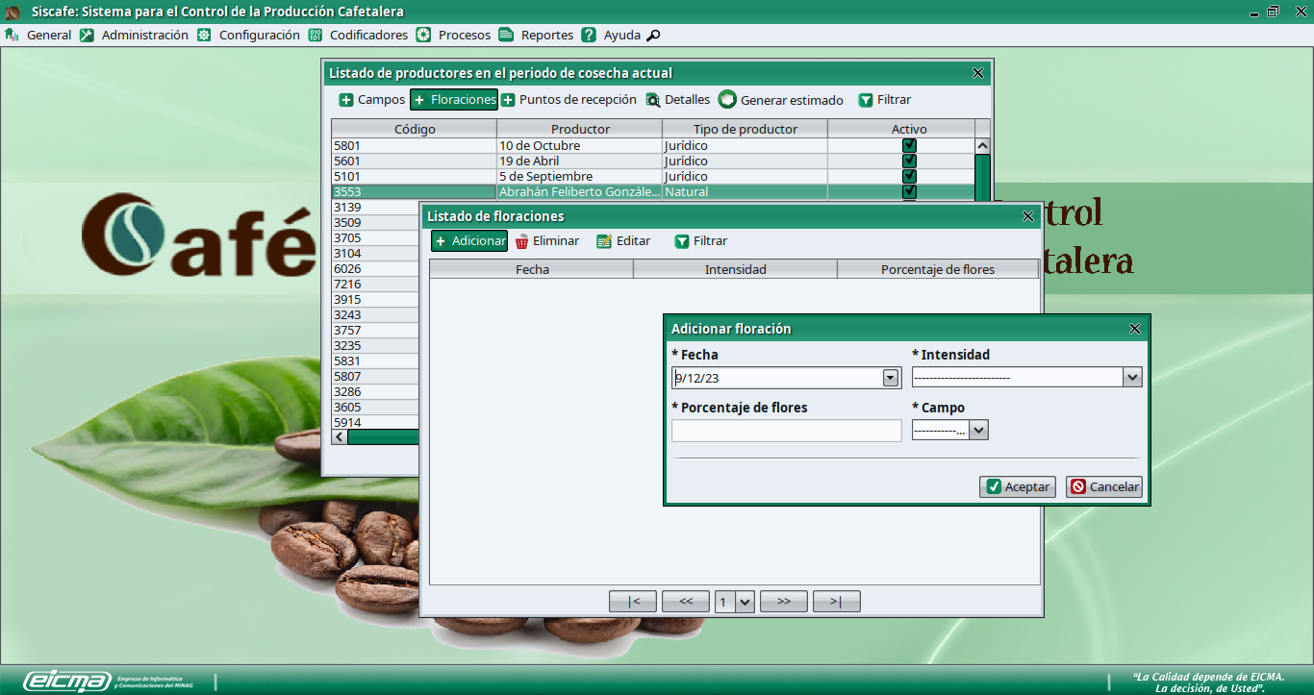Viewport: 1314px width, 695px height.
Task: Click the Campos toolbar icon
Action: point(346,100)
